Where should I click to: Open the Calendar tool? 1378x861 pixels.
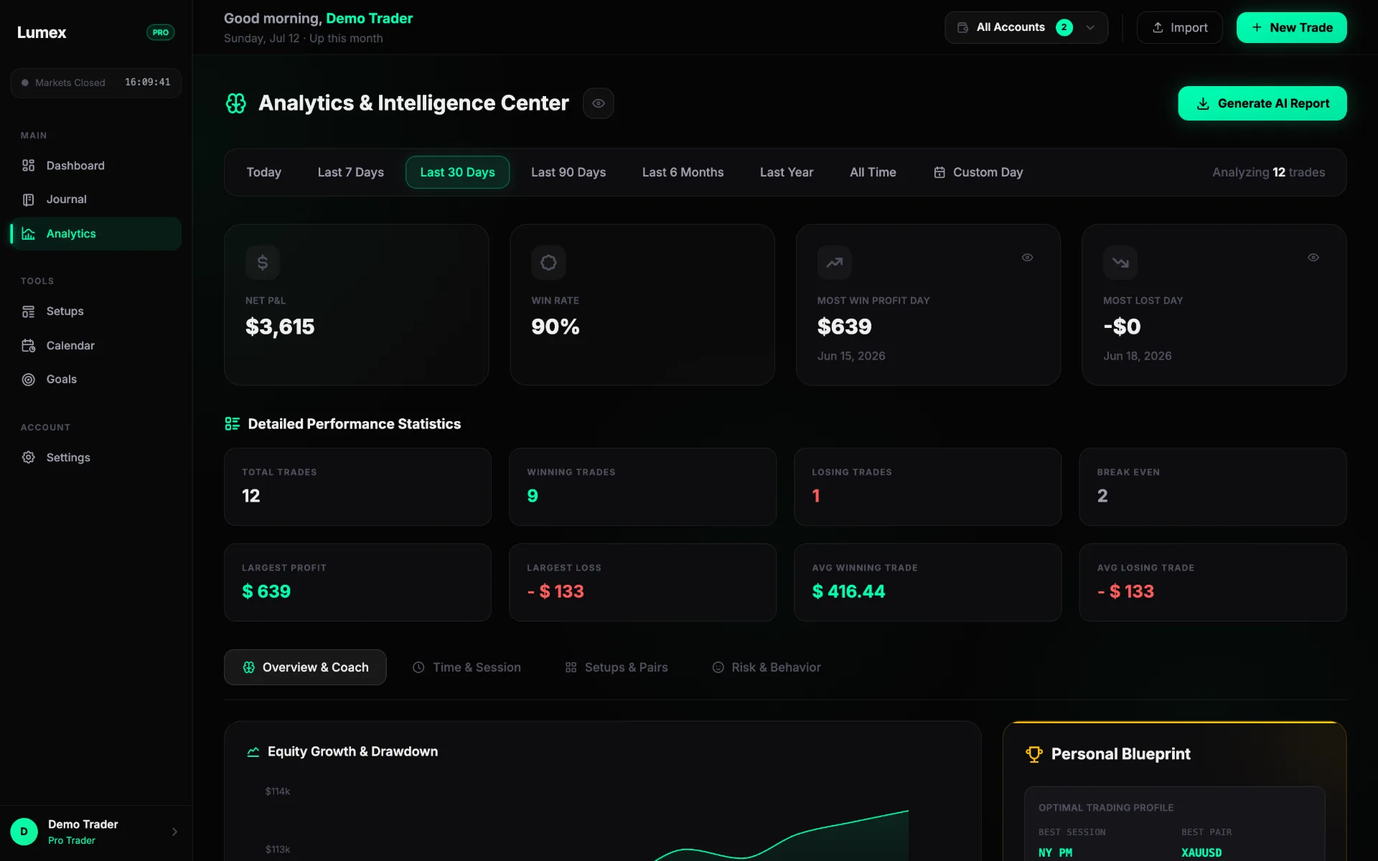(95, 346)
